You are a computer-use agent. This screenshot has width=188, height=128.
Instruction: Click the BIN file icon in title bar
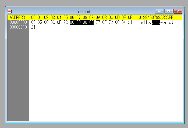click(10, 11)
